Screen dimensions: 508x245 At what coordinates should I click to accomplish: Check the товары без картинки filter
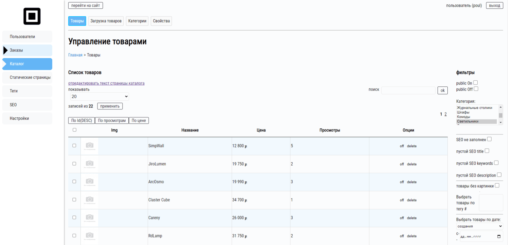(x=497, y=186)
